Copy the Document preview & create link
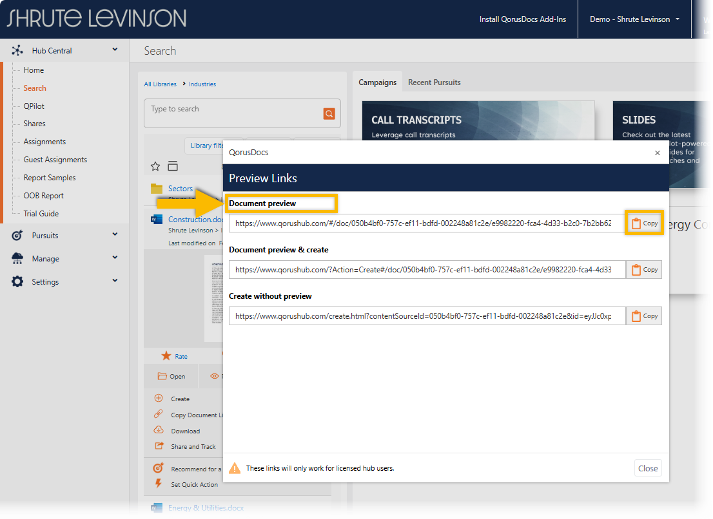This screenshot has height=519, width=713. click(x=644, y=270)
